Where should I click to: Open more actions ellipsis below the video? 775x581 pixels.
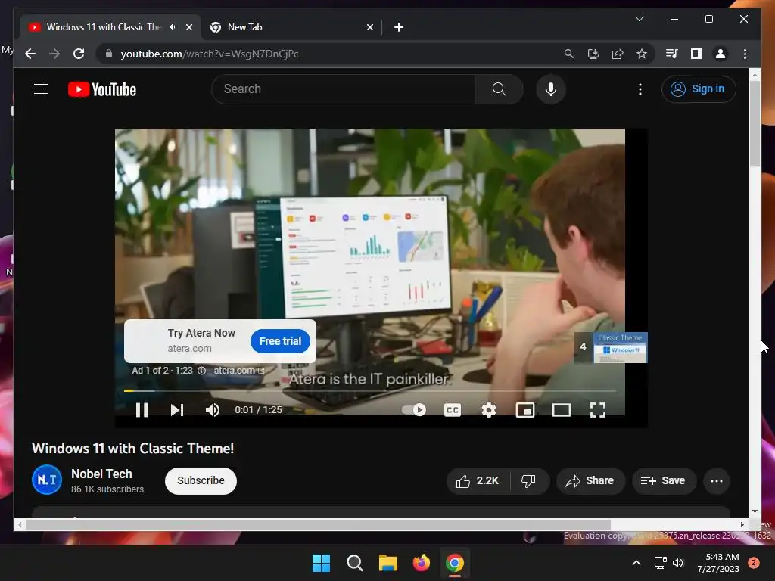click(x=716, y=480)
